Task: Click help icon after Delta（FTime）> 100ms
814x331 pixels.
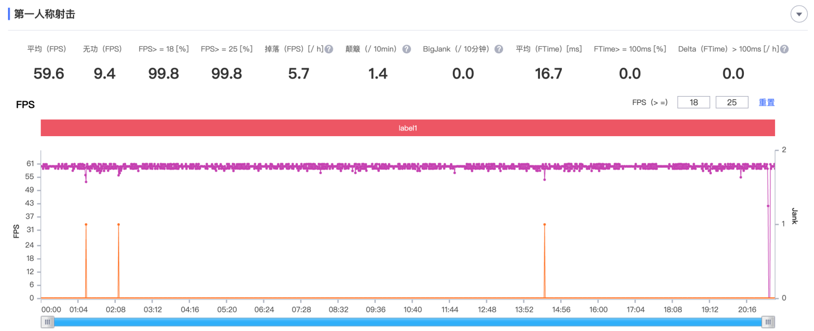Action: [x=784, y=49]
